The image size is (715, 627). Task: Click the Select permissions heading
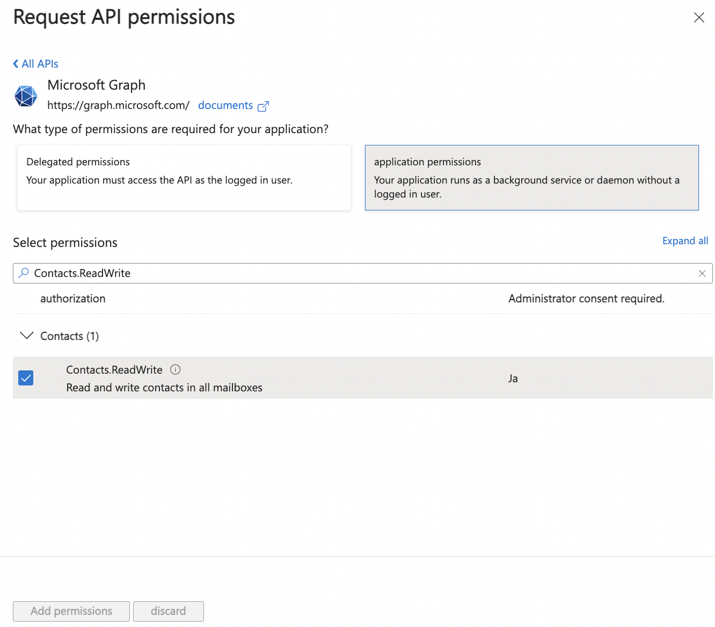click(x=65, y=243)
